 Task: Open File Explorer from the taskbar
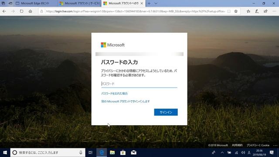tap(112, 153)
